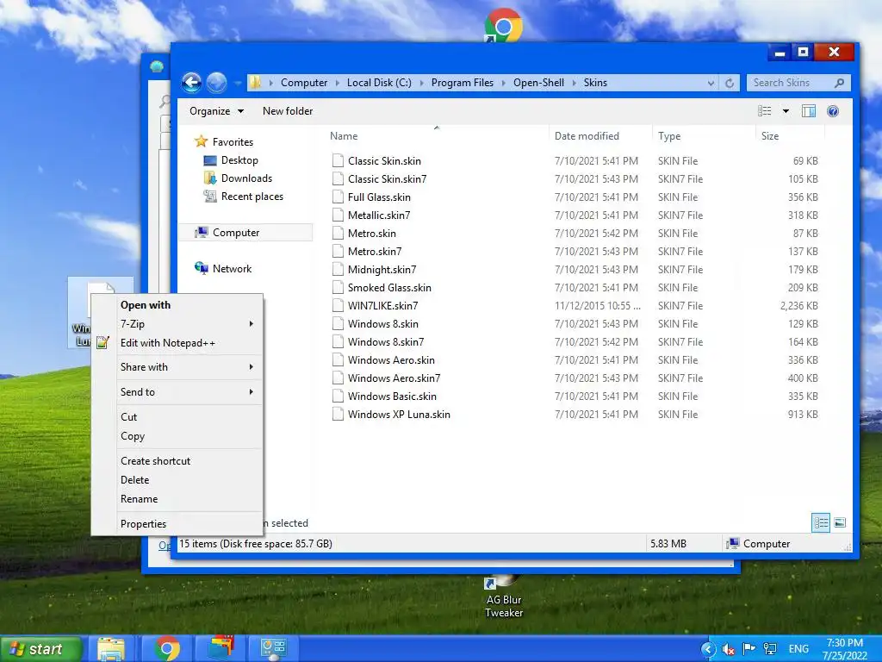Go back with the Explorer back arrow
This screenshot has height=662, width=882.
pos(192,83)
